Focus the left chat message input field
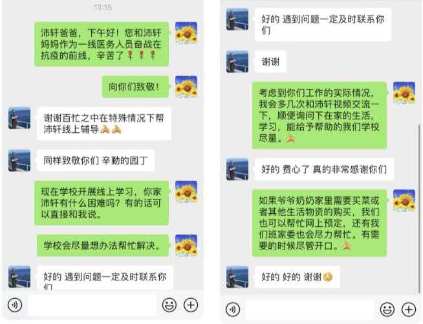423x324 pixels. coord(92,305)
